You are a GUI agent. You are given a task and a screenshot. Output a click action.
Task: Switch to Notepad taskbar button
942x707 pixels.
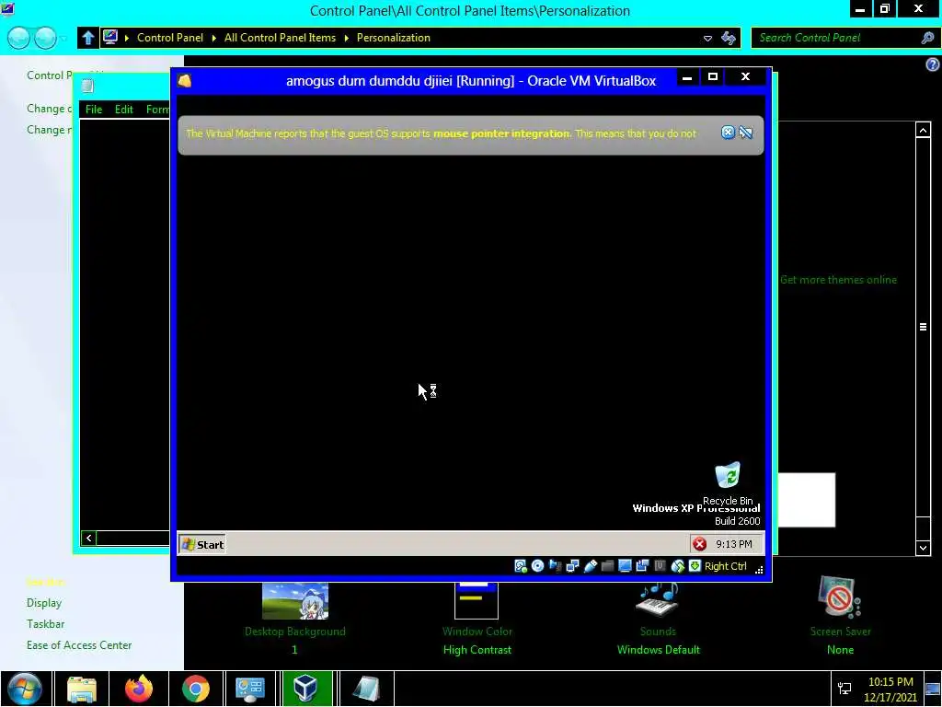(366, 689)
